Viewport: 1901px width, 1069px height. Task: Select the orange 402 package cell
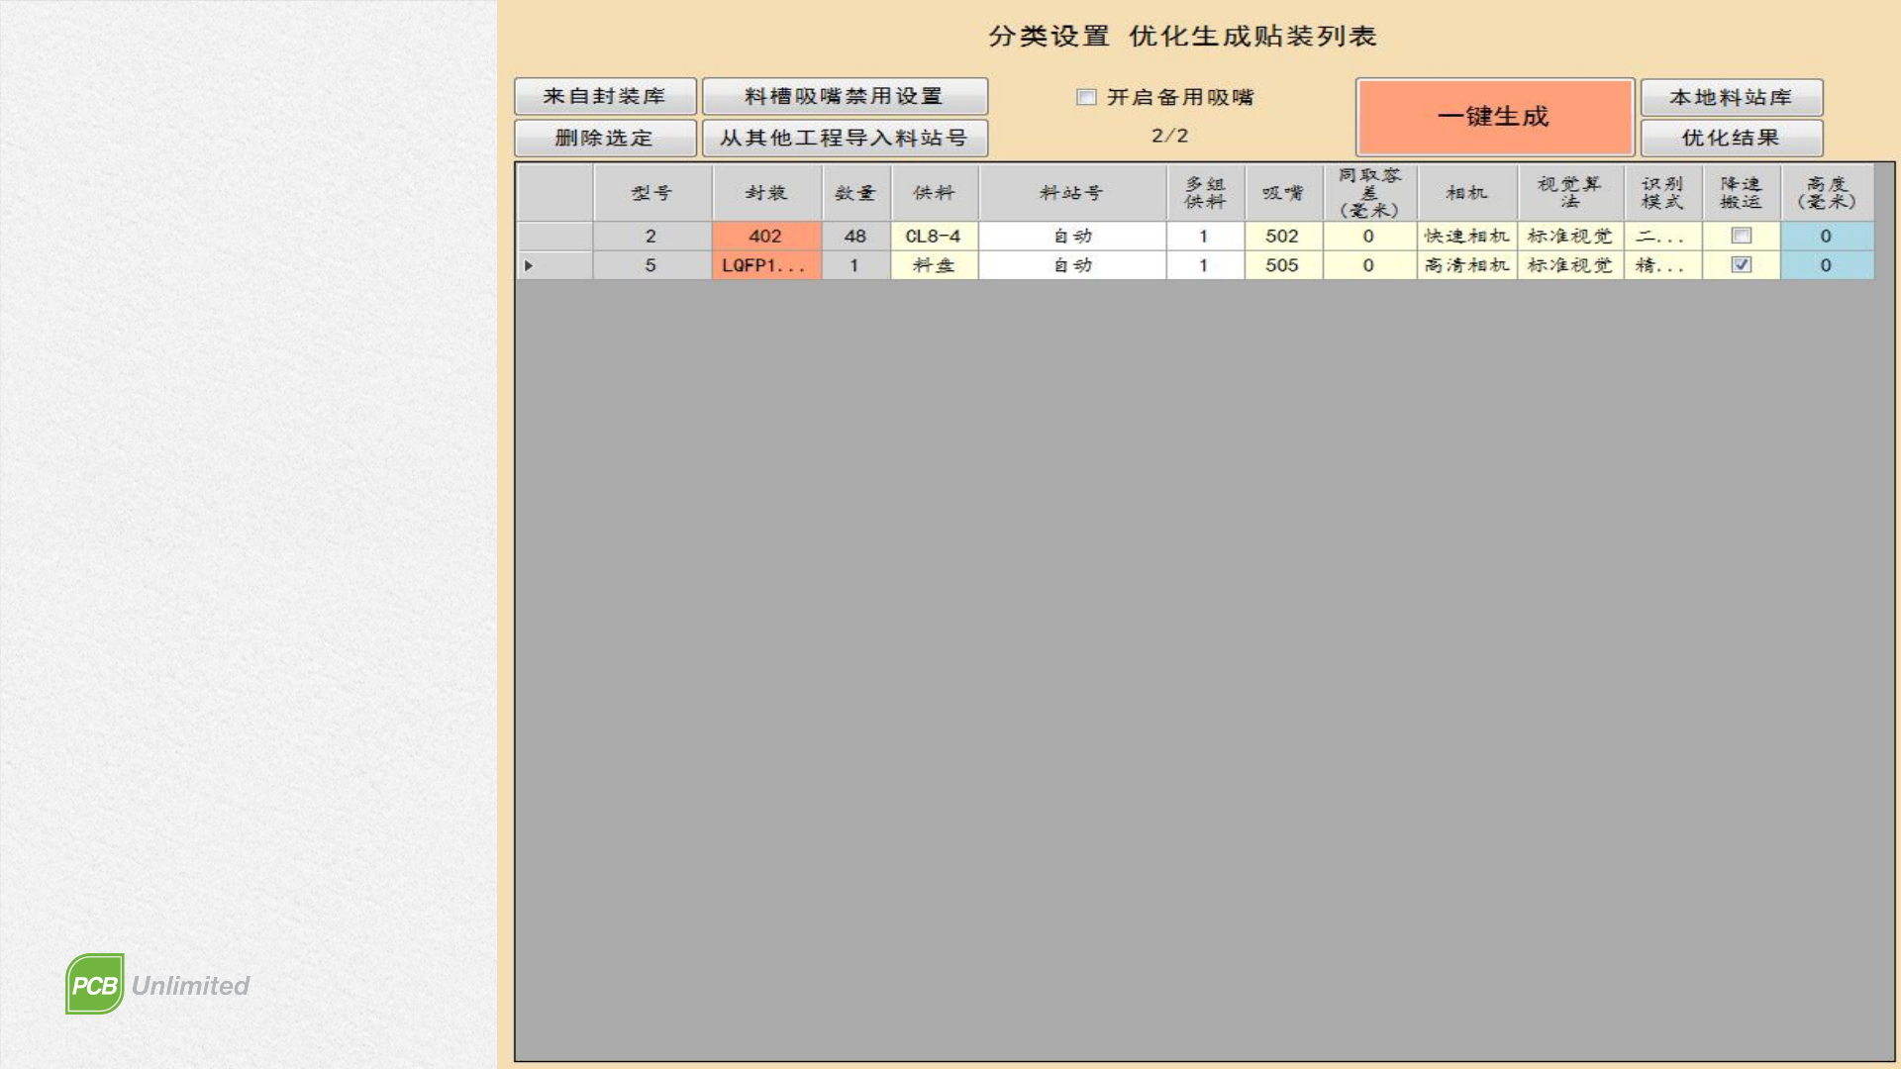(765, 236)
